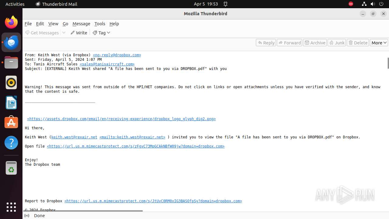389x219 pixels.
Task: Click the Report to Dropbox mimecast link
Action: pyautogui.click(x=153, y=201)
